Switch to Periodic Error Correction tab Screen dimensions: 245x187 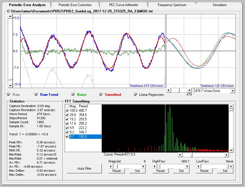coord(75,5)
